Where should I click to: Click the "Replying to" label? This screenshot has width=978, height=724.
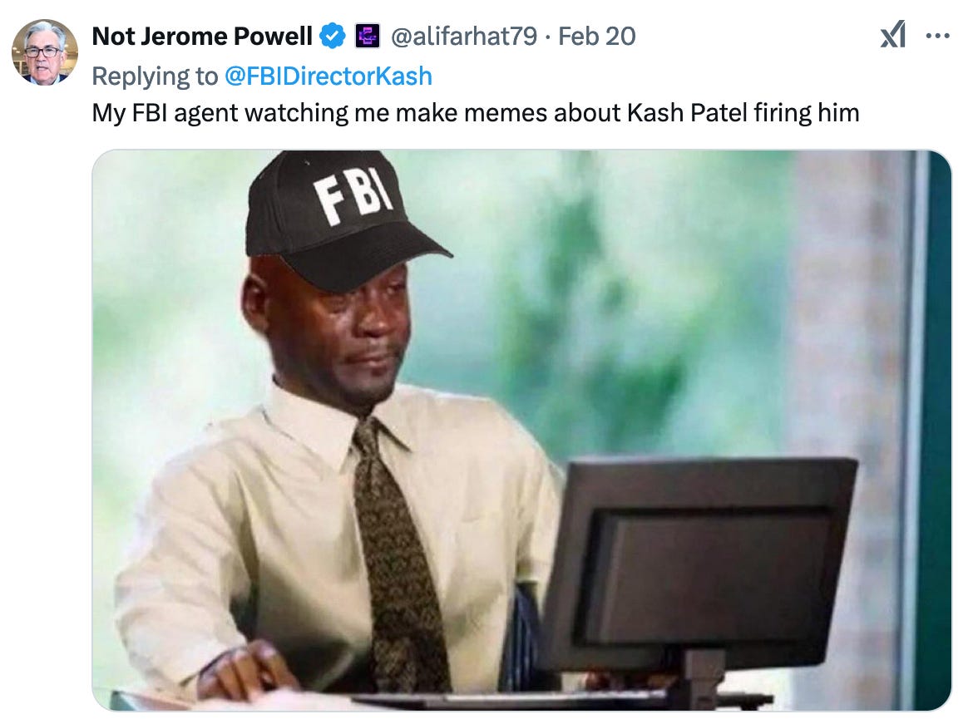(155, 76)
